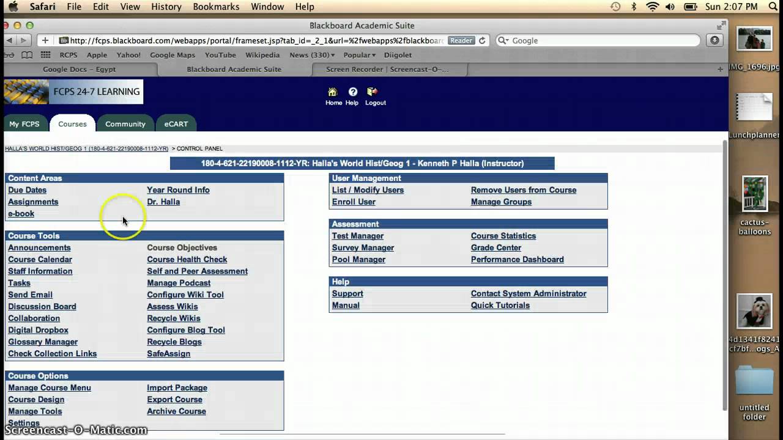The width and height of the screenshot is (783, 440).
Task: Open the SafeAssign link
Action: [168, 354]
